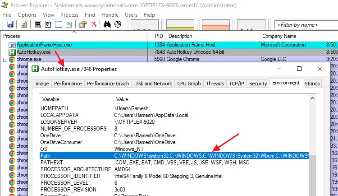Image resolution: width=338 pixels, height=196 pixels.
Task: Select the HOMEPATH variable row
Action: tap(174, 108)
